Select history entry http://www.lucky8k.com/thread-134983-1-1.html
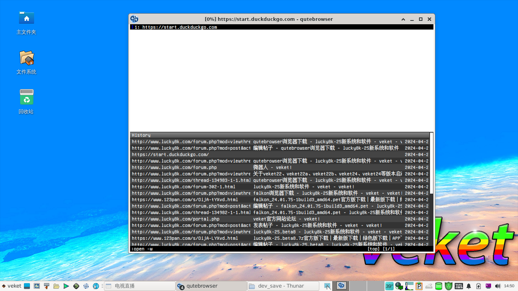 (x=280, y=180)
